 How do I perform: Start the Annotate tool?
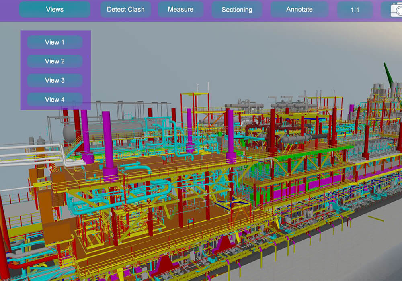pyautogui.click(x=299, y=9)
